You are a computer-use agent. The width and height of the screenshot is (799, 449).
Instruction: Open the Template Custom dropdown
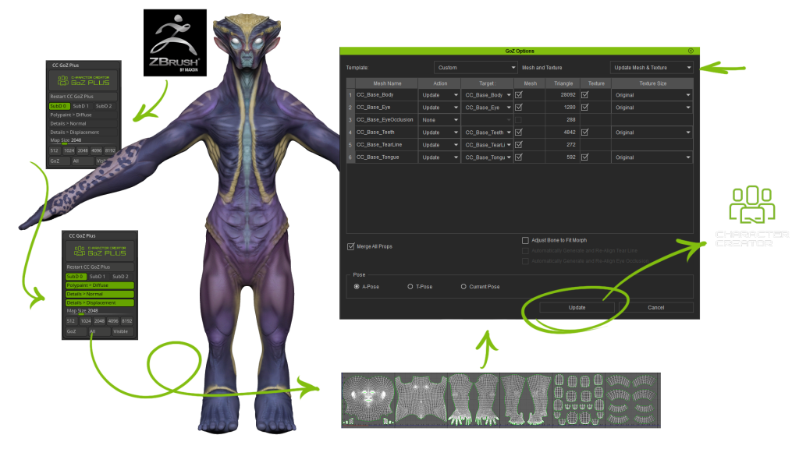[x=475, y=68]
